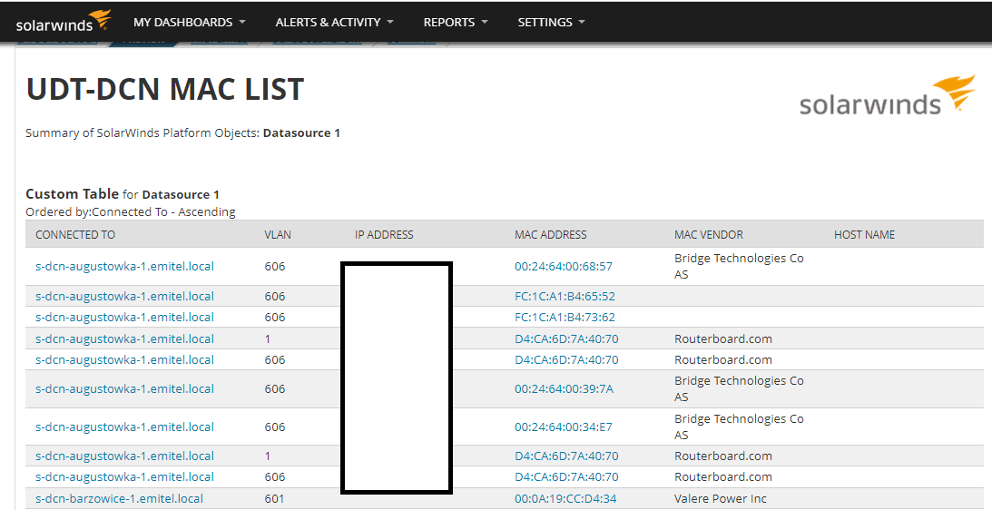This screenshot has width=992, height=510.
Task: Click the Summary of SolarWinds Platform Objects text
Action: 182,132
